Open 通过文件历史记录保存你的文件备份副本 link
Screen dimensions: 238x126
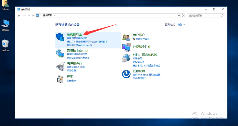[87, 42]
